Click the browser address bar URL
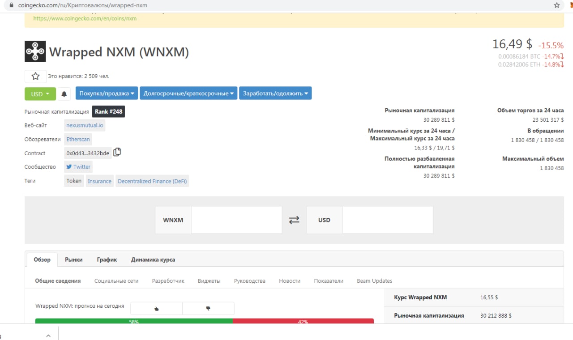Screen dimensions: 573x340 pyautogui.click(x=83, y=5)
